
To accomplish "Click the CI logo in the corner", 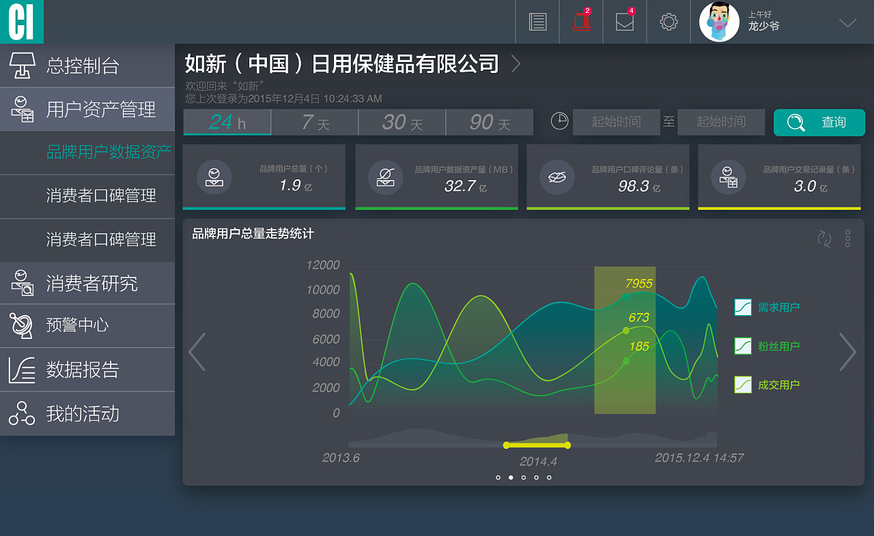I will pos(21,22).
